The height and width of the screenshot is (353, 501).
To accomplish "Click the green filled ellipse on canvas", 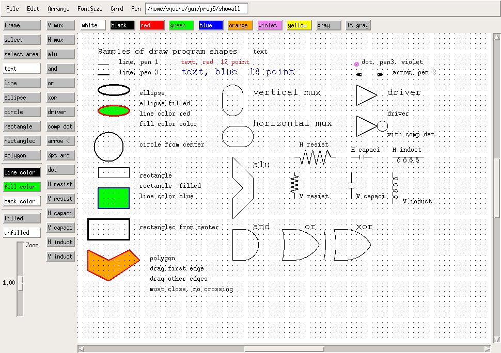I will point(114,111).
